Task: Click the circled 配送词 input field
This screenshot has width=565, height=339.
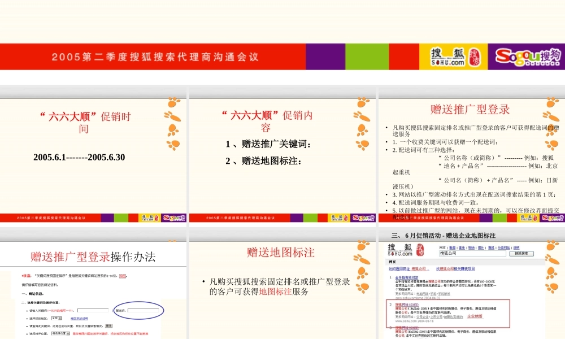Action: coord(143,310)
